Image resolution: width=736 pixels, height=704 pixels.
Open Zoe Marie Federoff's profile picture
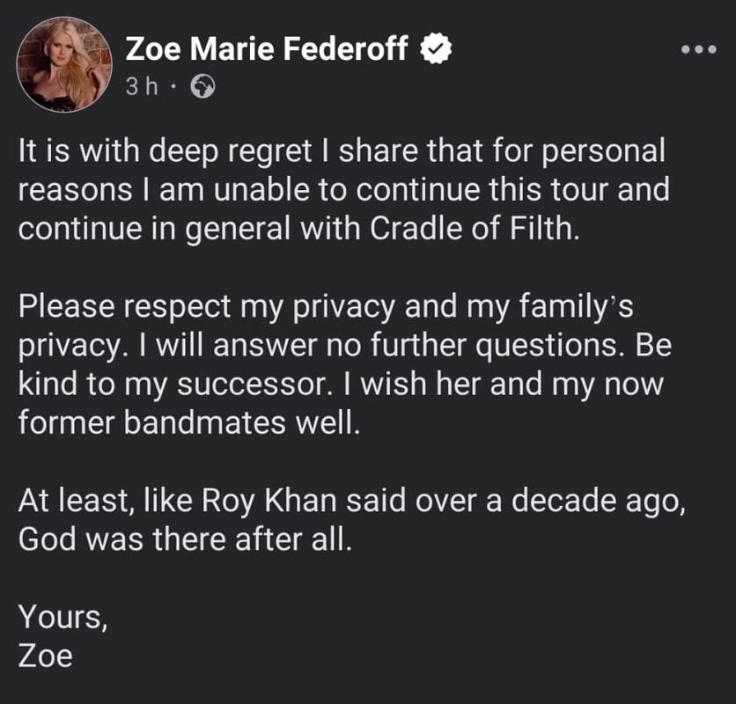[x=64, y=66]
